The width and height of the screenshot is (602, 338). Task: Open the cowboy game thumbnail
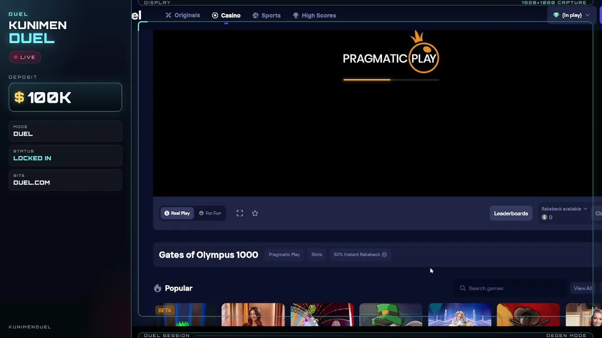tap(528, 315)
